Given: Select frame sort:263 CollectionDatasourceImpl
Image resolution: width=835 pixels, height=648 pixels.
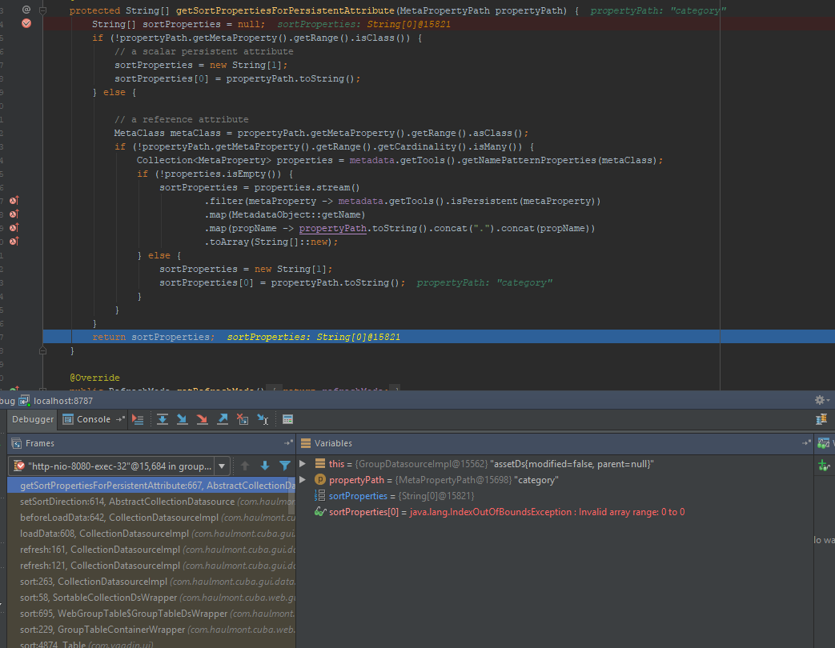Looking at the screenshot, I should tap(151, 582).
